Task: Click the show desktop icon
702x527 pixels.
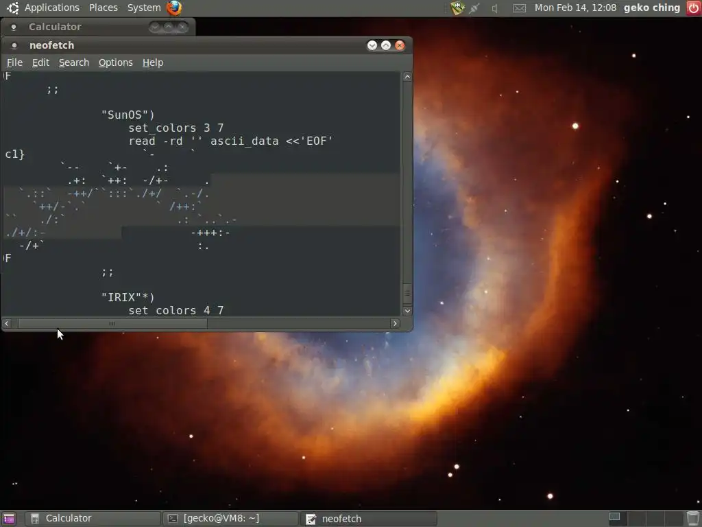Action: (9, 519)
